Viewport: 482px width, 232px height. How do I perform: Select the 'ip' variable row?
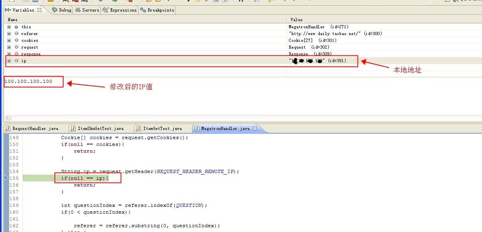pos(24,61)
